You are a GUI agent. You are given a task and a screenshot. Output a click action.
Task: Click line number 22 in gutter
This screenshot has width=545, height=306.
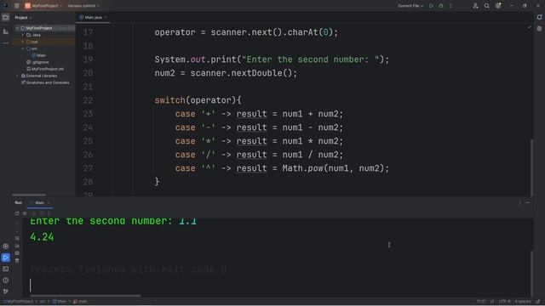pos(88,100)
